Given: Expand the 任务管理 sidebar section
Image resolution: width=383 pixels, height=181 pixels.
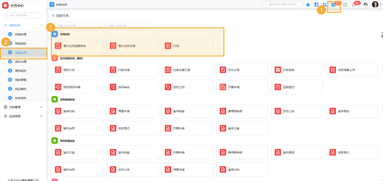Looking at the screenshot, I should coord(41,107).
